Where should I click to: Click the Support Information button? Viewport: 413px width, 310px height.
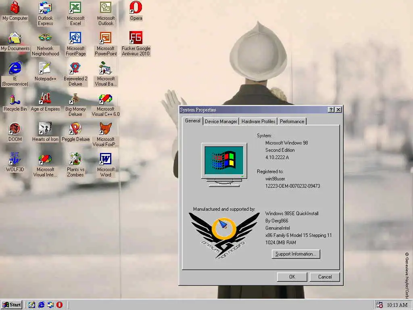click(x=296, y=254)
